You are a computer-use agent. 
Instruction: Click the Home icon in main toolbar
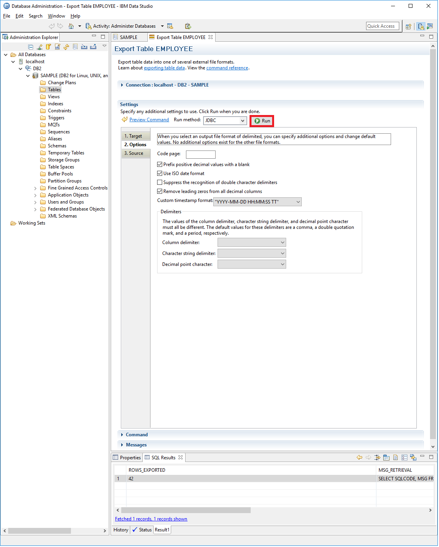point(71,26)
